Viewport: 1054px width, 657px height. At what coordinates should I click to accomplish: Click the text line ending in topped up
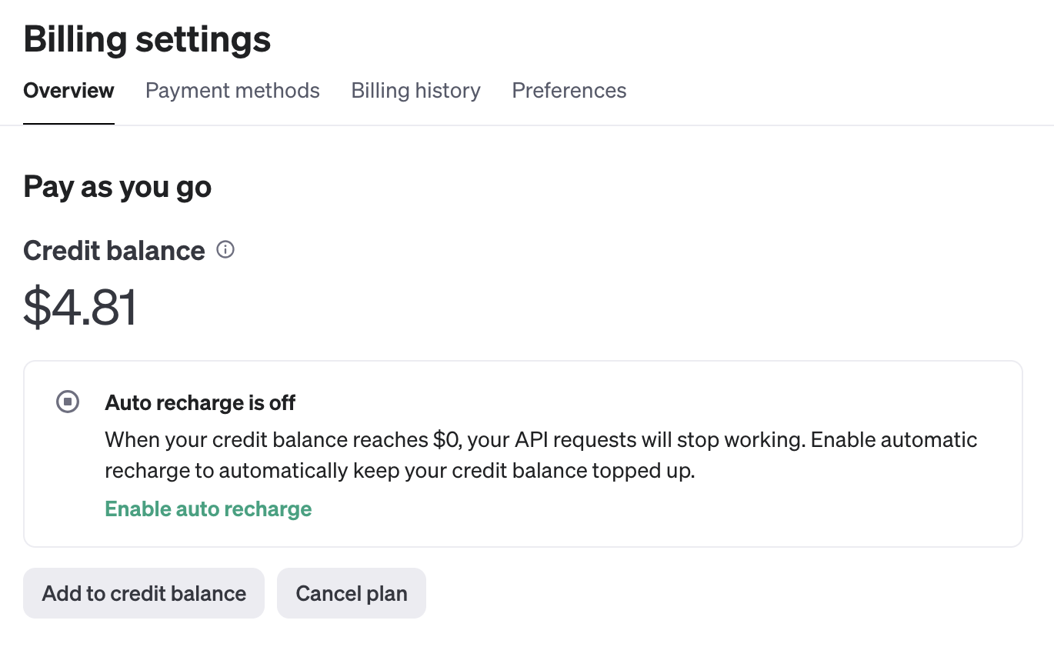tap(399, 471)
